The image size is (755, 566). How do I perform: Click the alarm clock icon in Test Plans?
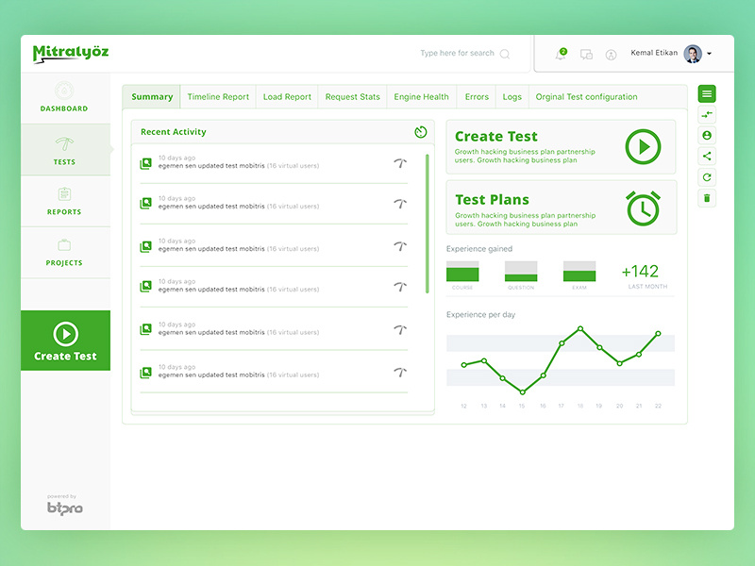(644, 209)
